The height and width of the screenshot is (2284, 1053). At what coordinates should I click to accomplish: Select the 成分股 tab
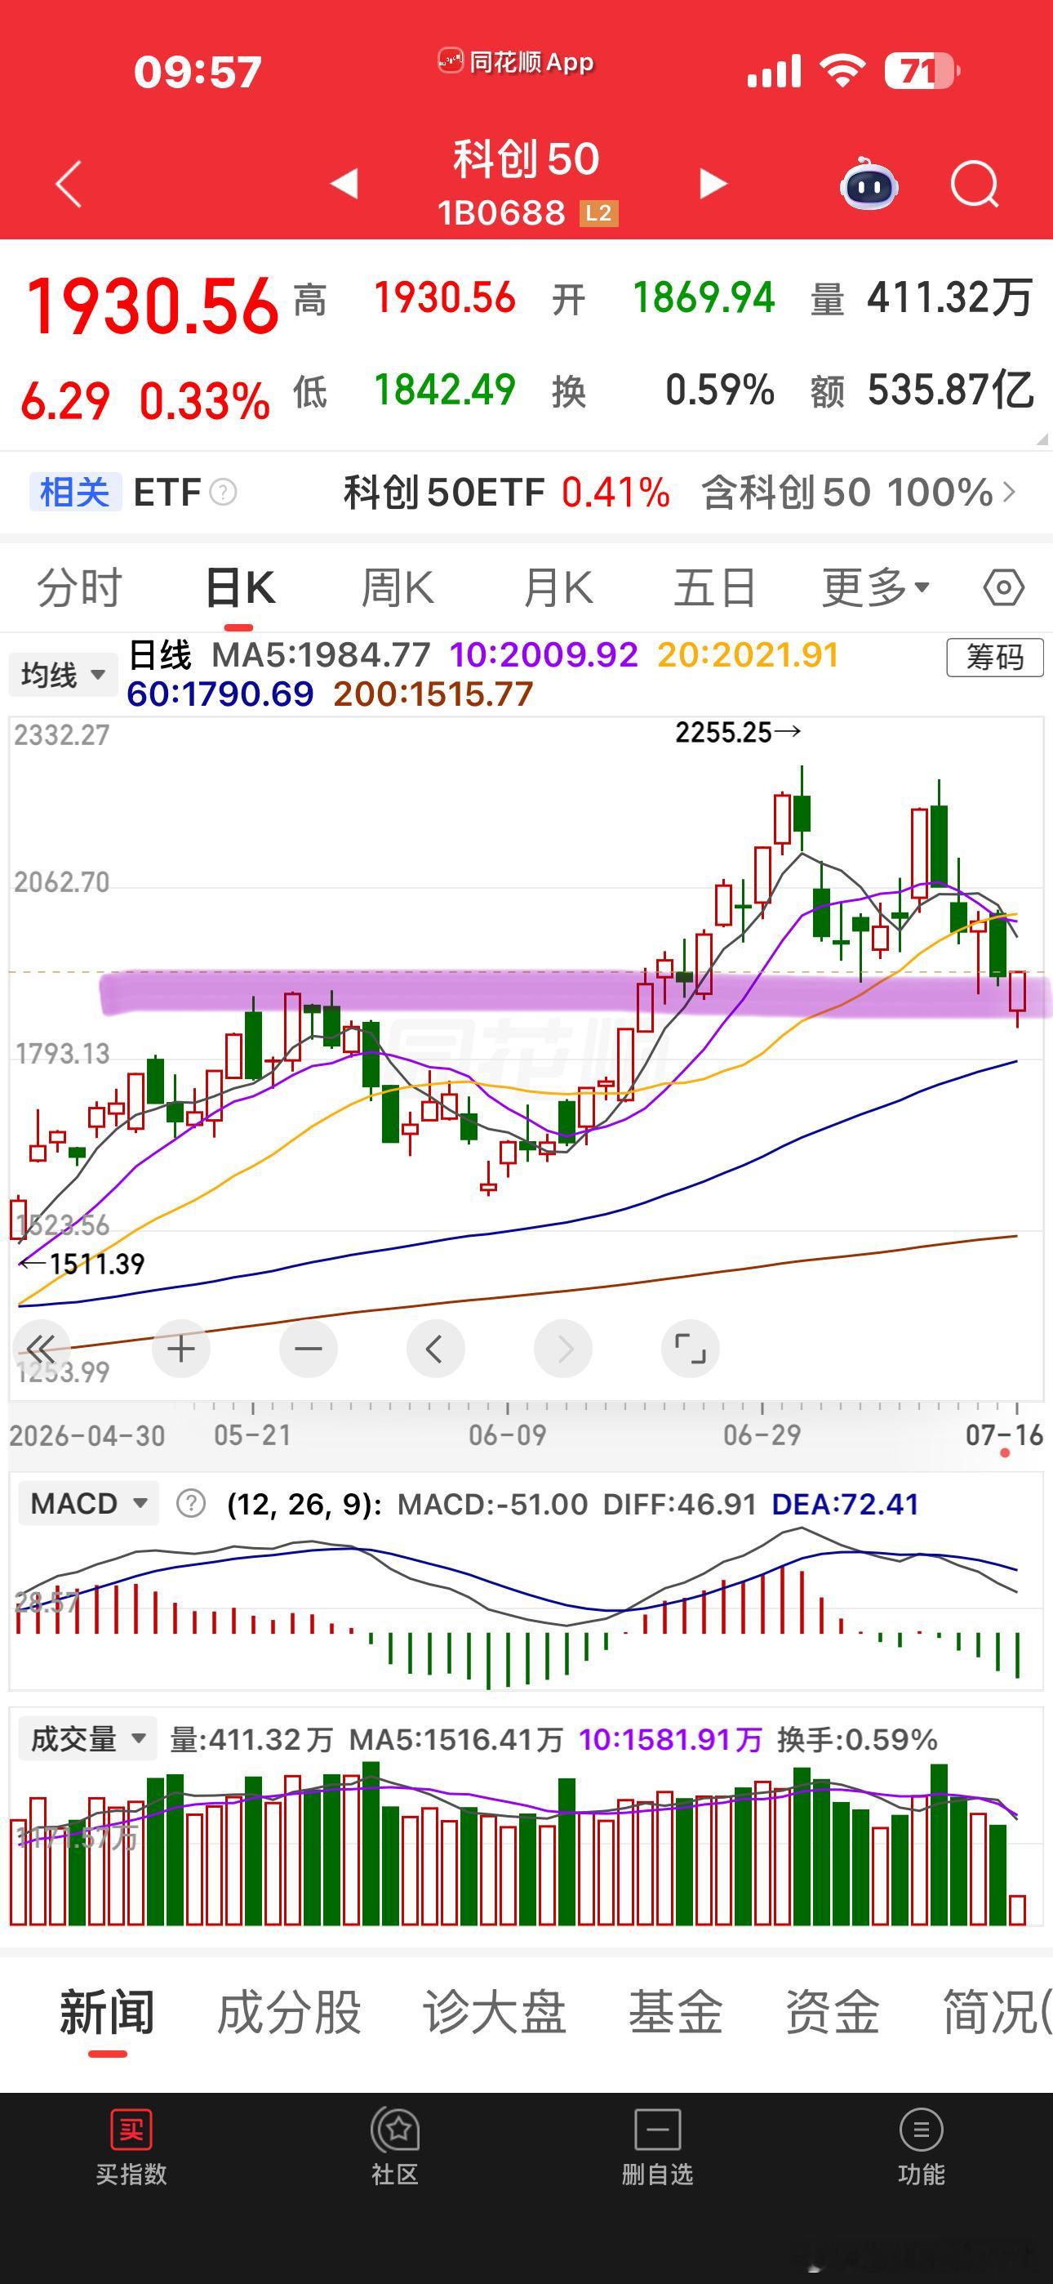click(x=289, y=2013)
